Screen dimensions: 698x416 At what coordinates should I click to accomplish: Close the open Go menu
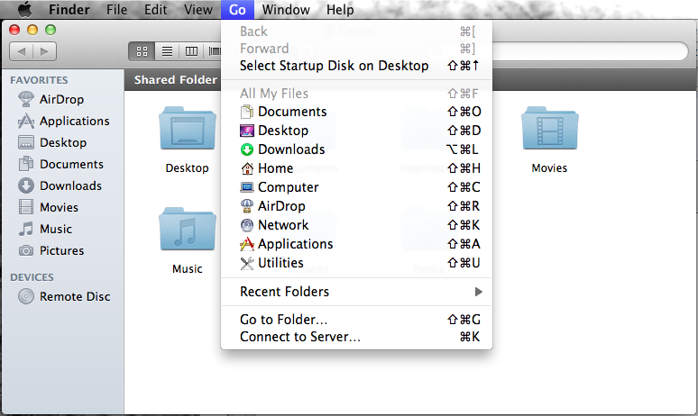(237, 9)
